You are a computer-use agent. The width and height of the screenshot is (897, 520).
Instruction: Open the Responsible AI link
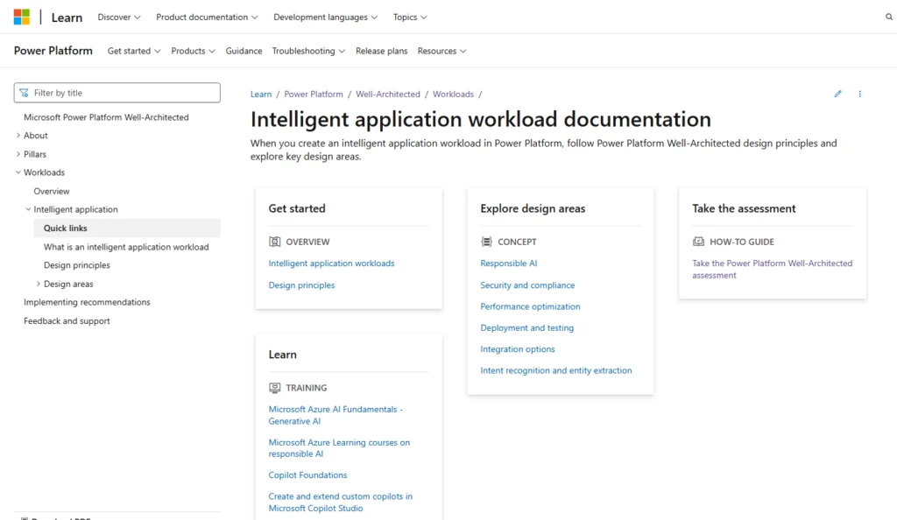[x=508, y=264]
